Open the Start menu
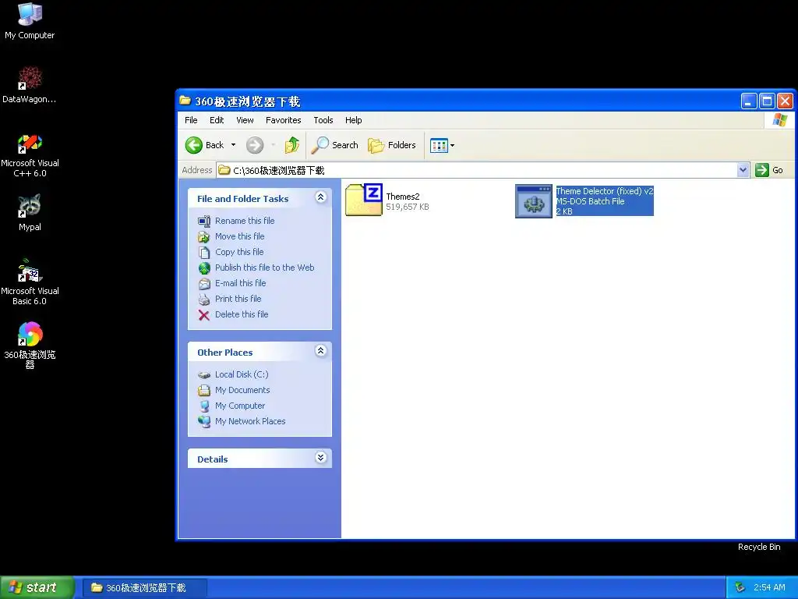Viewport: 798px width, 599px height. tap(37, 587)
